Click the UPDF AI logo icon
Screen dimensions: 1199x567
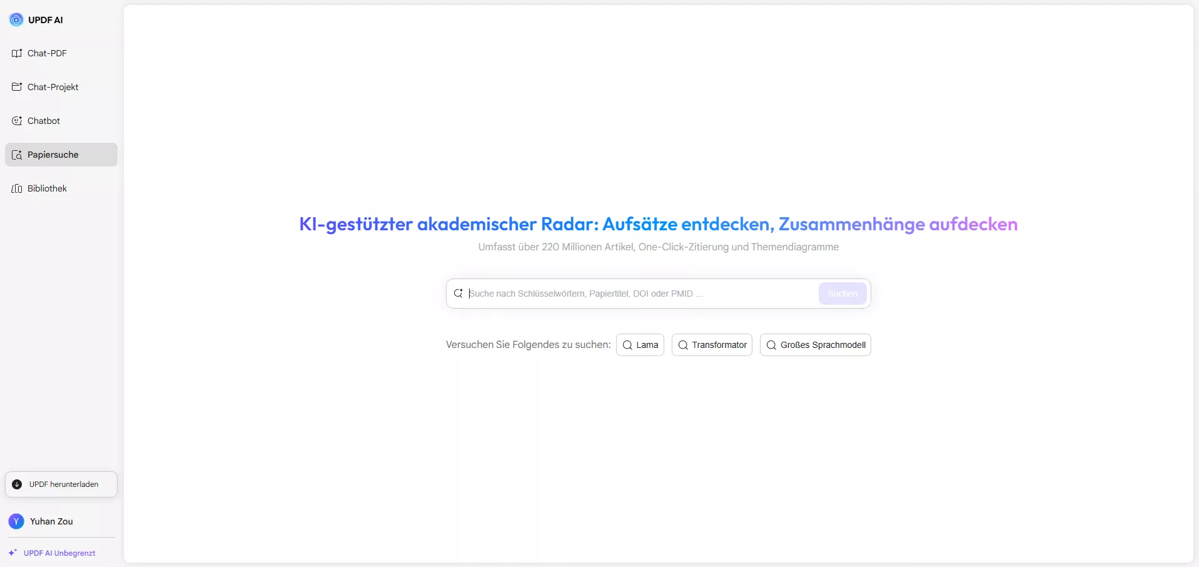[16, 20]
